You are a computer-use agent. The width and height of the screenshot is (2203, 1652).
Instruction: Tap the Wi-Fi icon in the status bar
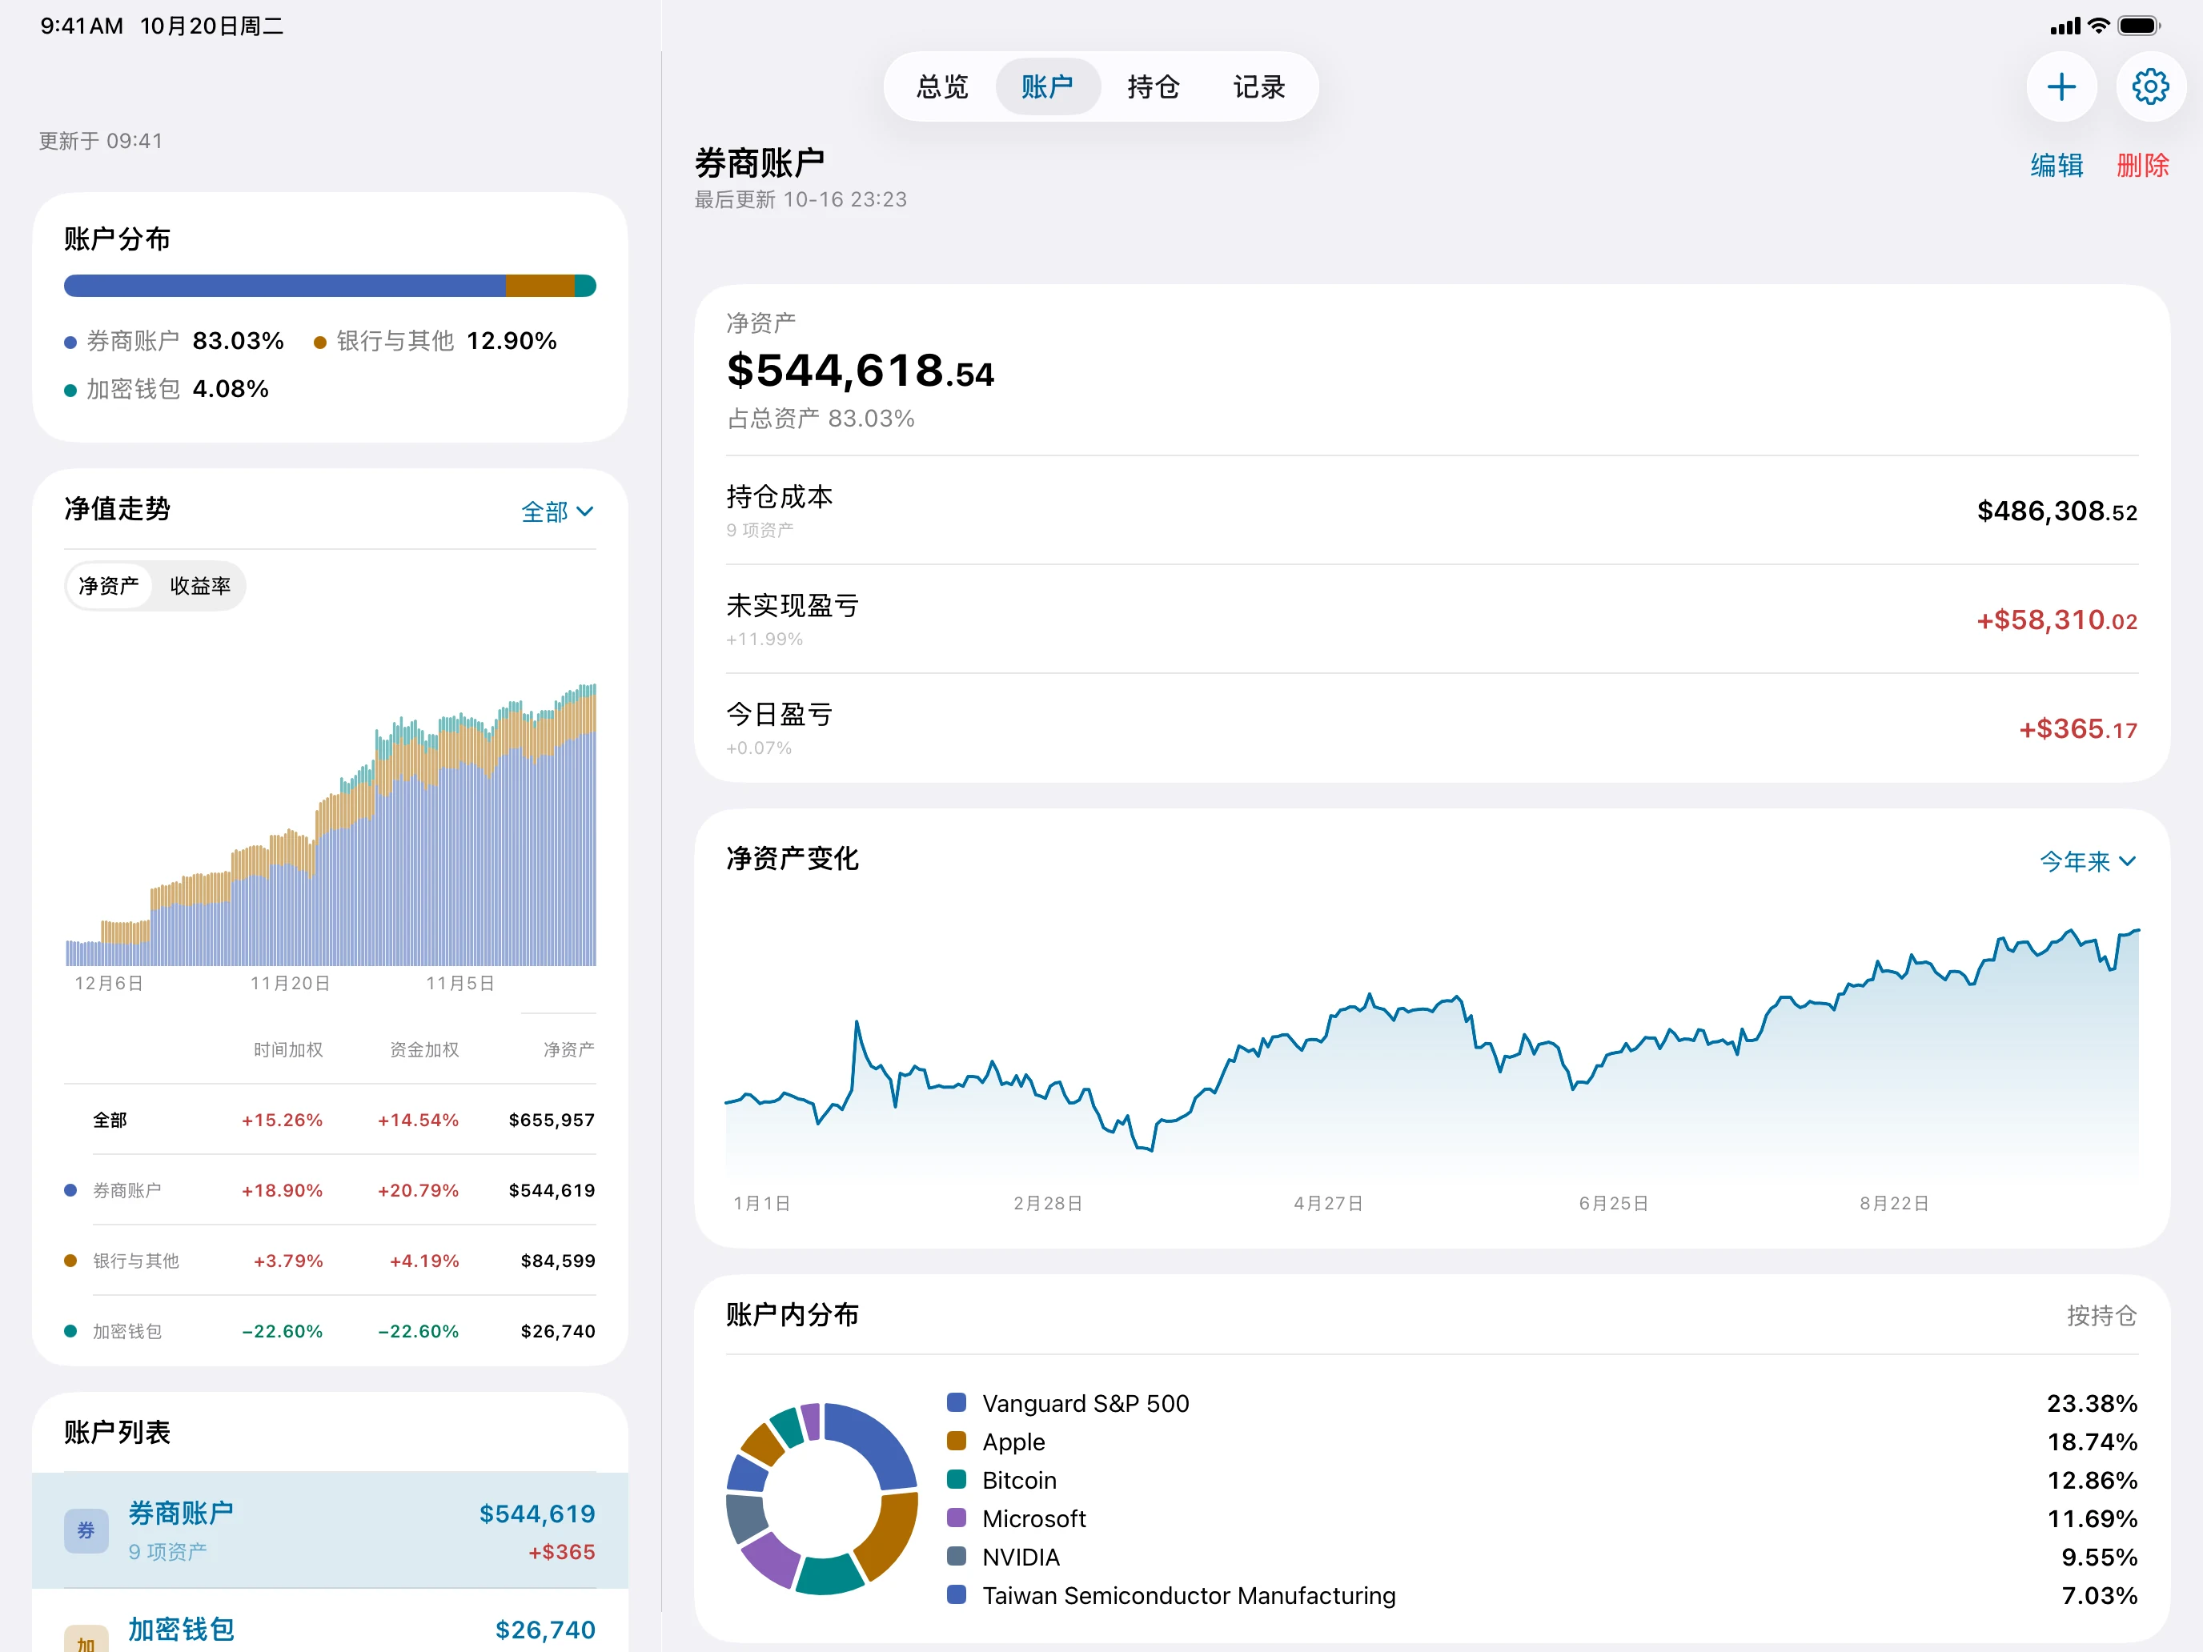[2098, 26]
